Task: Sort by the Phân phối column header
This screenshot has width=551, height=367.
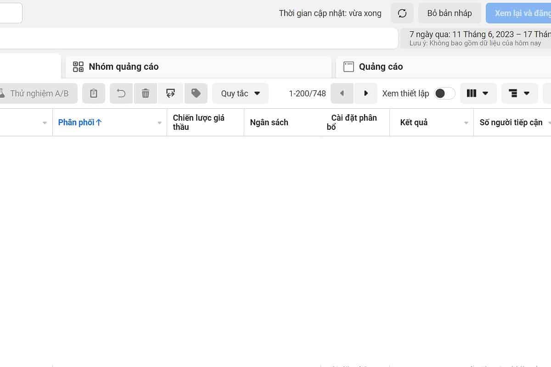Action: (x=80, y=122)
